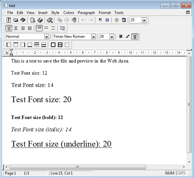This screenshot has height=178, width=194.
Task: Open the Times New Roman font dropdown
Action: (93, 37)
